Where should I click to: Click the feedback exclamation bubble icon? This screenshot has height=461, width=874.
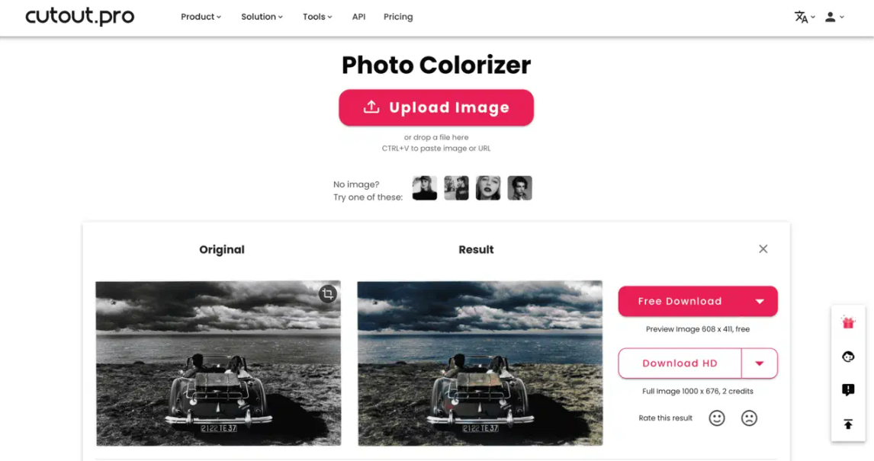[x=848, y=389]
